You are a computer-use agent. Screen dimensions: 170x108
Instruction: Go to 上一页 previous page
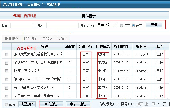(x=150, y=104)
